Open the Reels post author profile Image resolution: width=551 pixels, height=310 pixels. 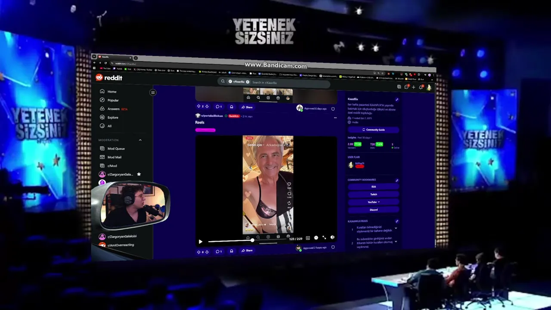click(212, 116)
